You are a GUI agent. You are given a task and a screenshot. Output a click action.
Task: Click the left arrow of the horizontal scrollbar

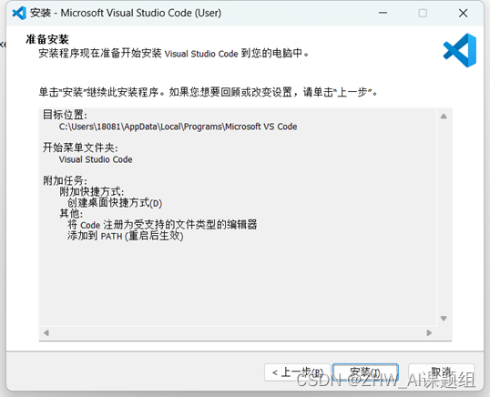coord(46,332)
